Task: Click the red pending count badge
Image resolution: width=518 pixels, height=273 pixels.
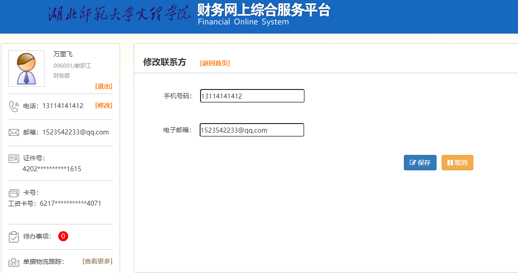Action: (63, 236)
